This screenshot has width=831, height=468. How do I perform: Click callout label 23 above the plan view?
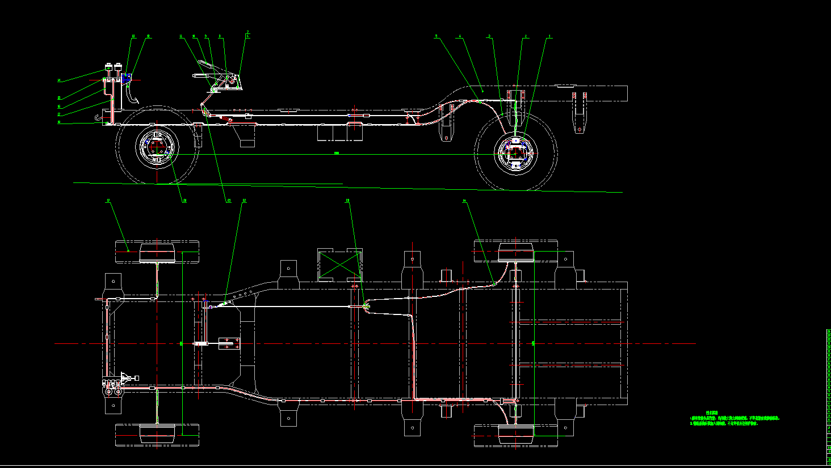pos(348,200)
